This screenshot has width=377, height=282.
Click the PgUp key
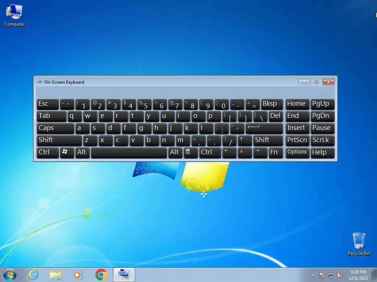[323, 104]
